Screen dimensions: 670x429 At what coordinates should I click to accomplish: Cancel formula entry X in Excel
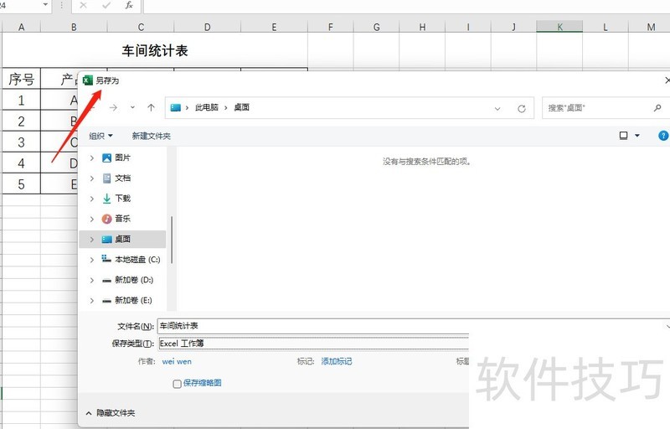pyautogui.click(x=83, y=5)
